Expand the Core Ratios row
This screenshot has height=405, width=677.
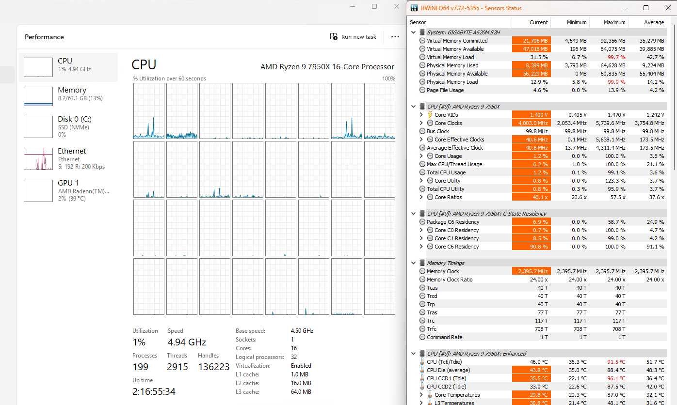point(421,197)
